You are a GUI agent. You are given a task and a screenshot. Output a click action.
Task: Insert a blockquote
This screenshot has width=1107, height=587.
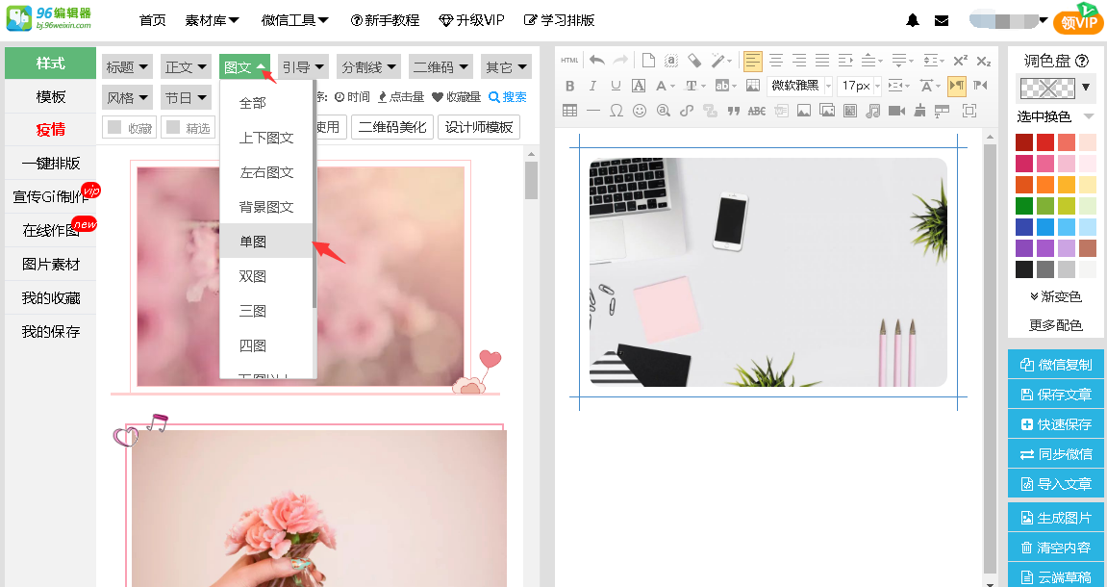pos(734,111)
